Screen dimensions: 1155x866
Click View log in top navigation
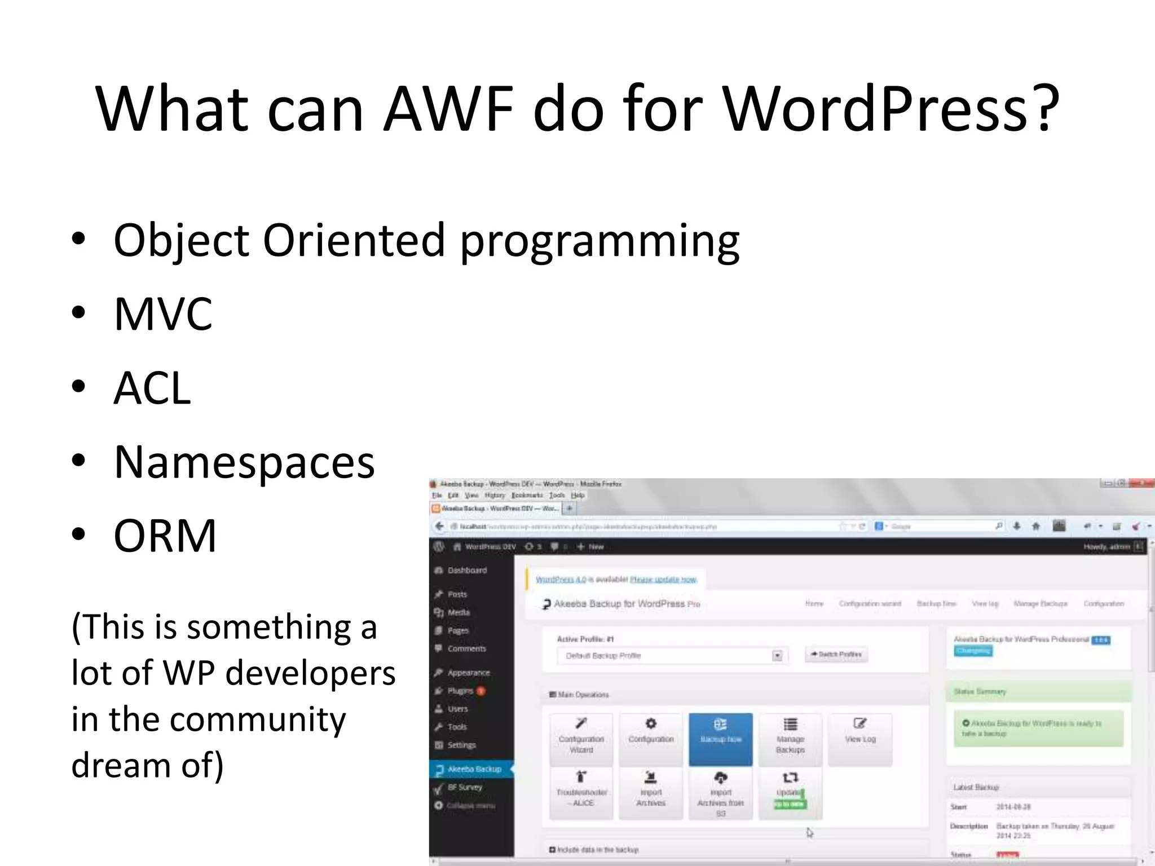(985, 603)
